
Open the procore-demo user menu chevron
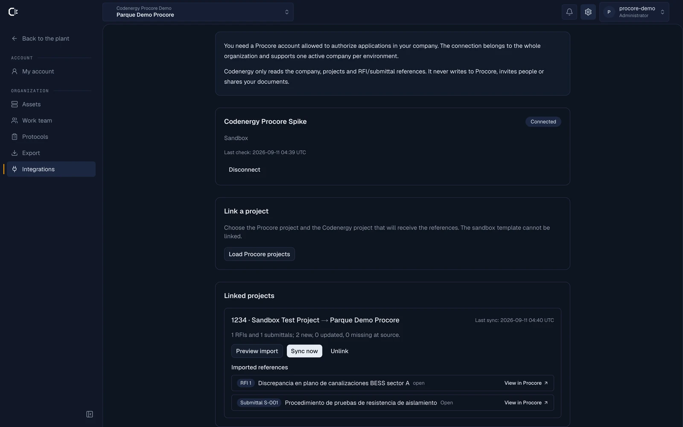click(663, 12)
